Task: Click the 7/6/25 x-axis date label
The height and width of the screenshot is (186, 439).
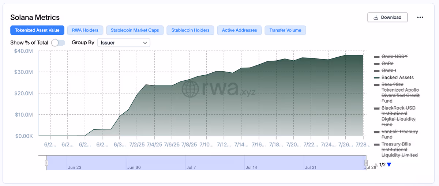Action: coord(172,145)
